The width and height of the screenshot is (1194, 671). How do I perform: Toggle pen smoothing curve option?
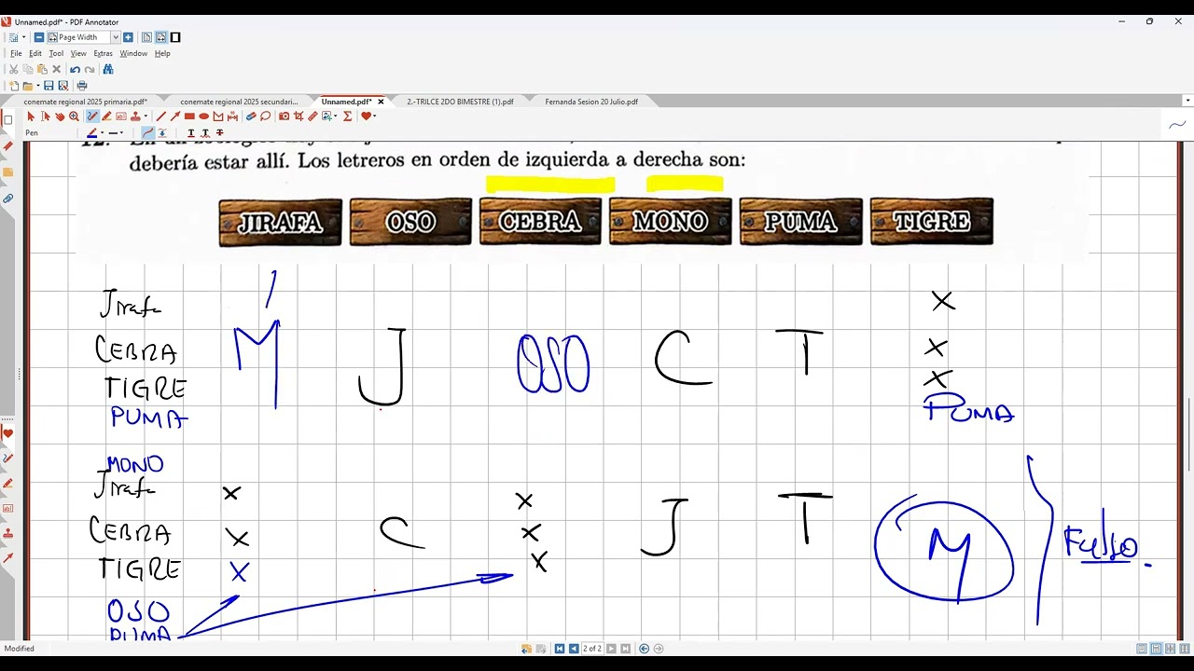point(147,132)
